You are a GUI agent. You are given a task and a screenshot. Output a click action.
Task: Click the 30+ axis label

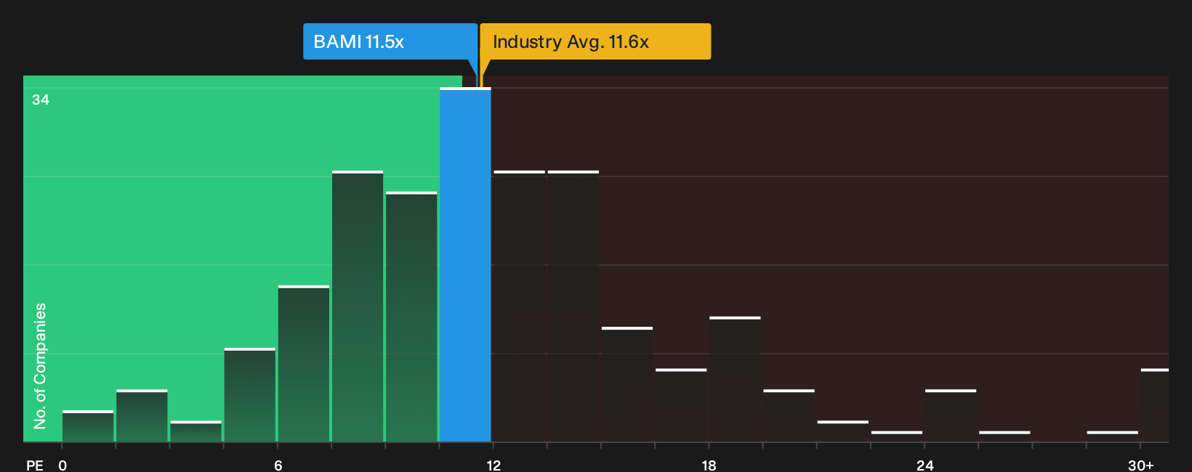pos(1140,465)
